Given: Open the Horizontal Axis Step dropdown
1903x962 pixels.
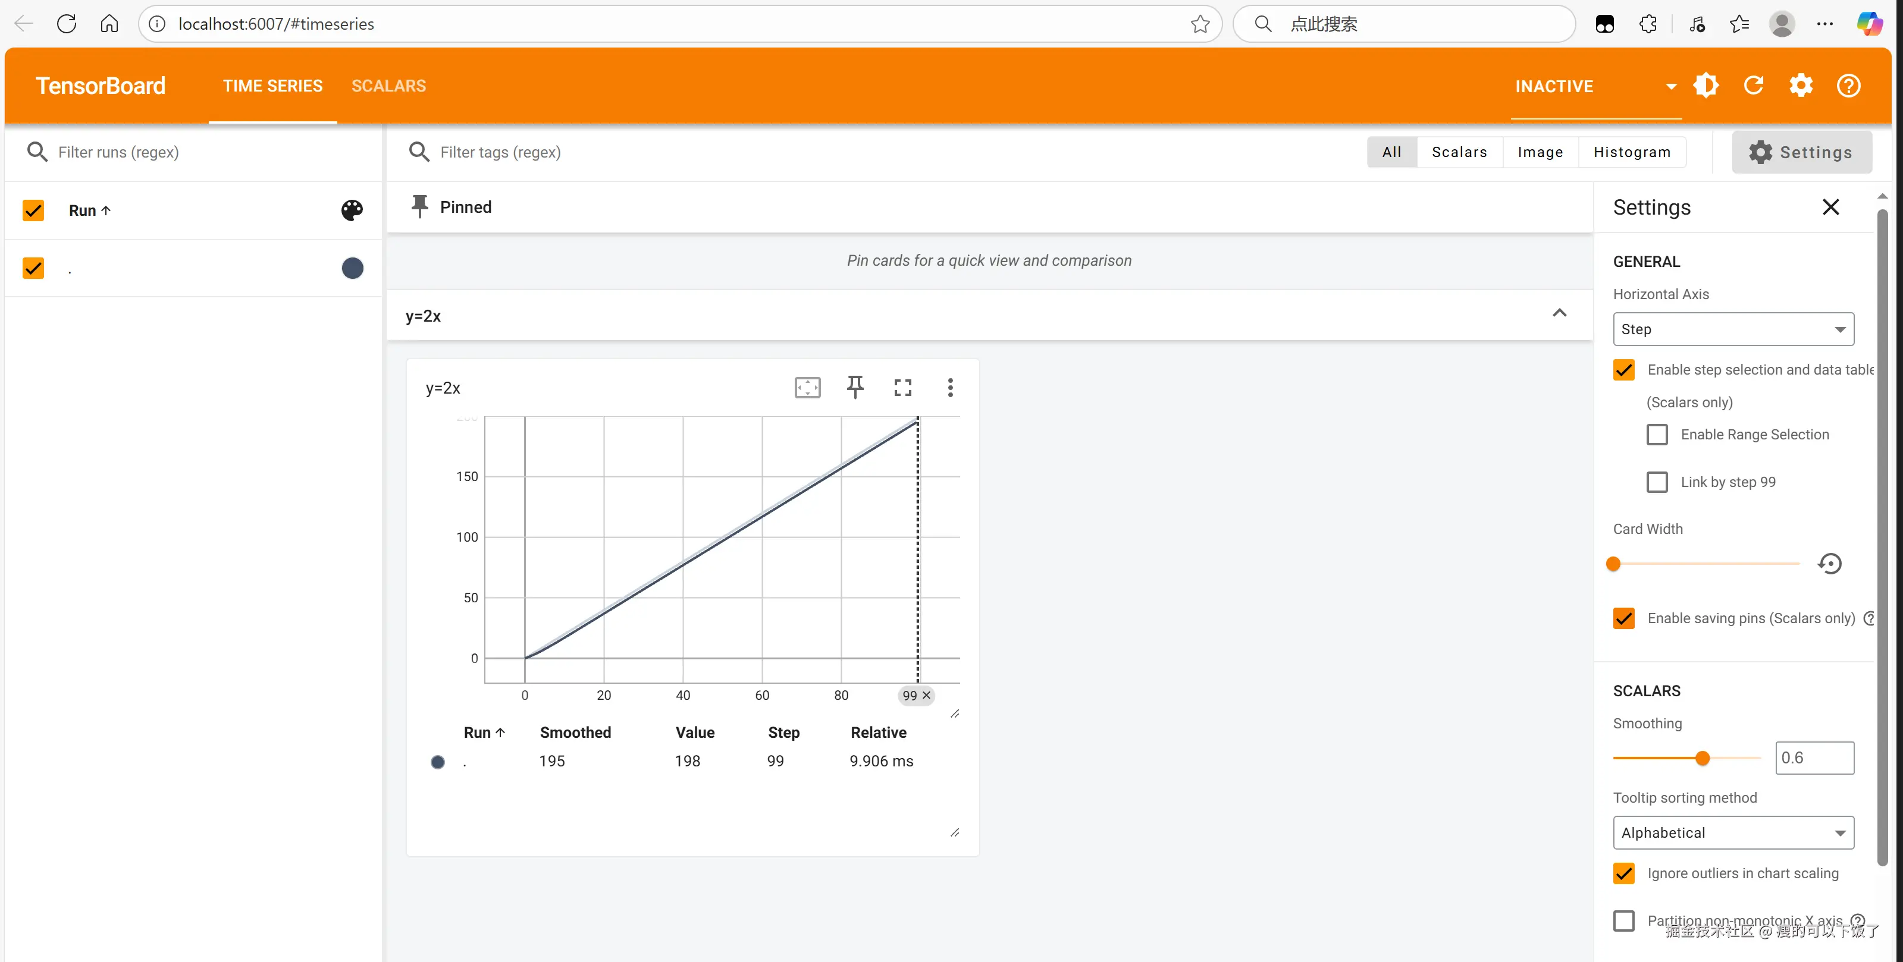Looking at the screenshot, I should tap(1733, 329).
